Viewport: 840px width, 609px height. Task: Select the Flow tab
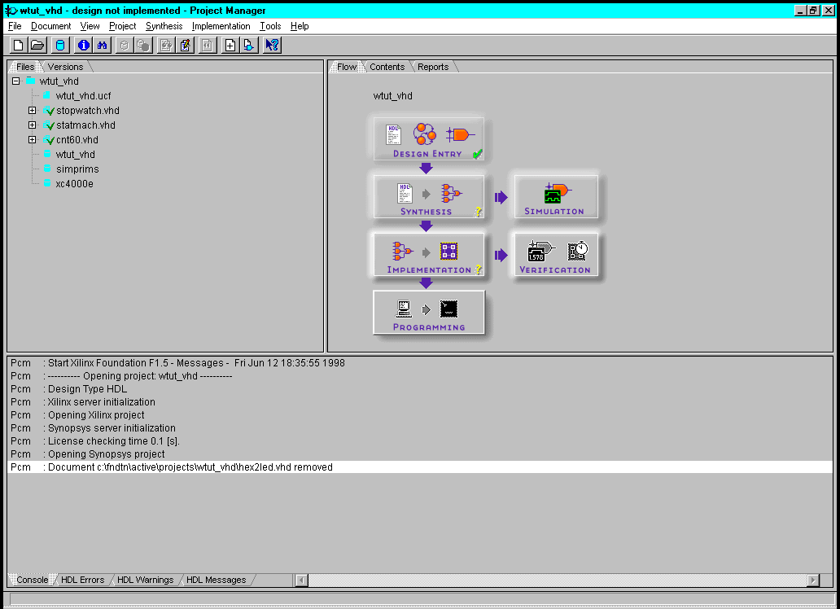point(347,67)
